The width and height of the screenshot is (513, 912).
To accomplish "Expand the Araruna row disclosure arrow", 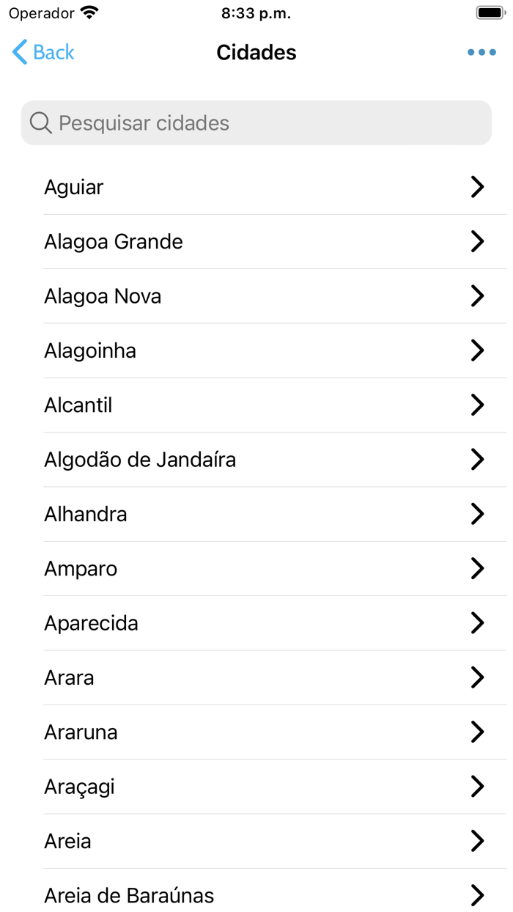I will coord(478,732).
